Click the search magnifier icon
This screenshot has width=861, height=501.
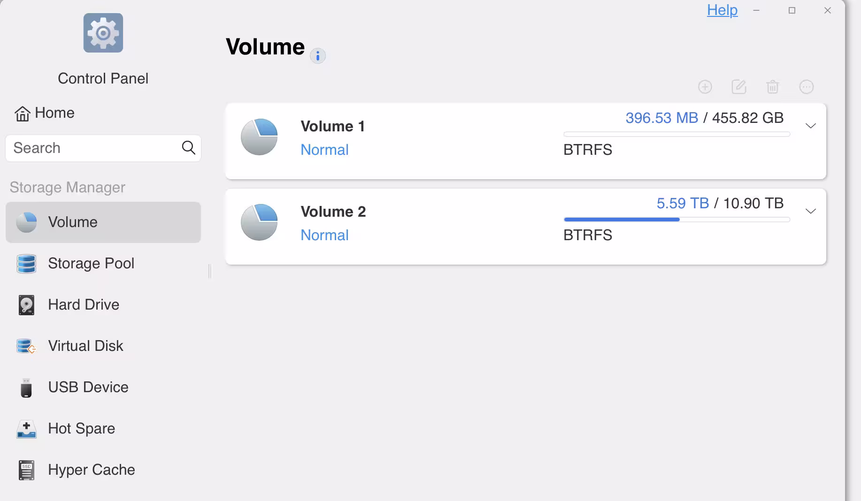pyautogui.click(x=188, y=148)
